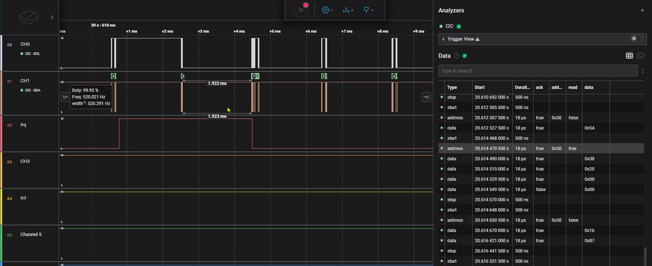Click the ack column header
The width and height of the screenshot is (652, 266).
click(x=539, y=88)
